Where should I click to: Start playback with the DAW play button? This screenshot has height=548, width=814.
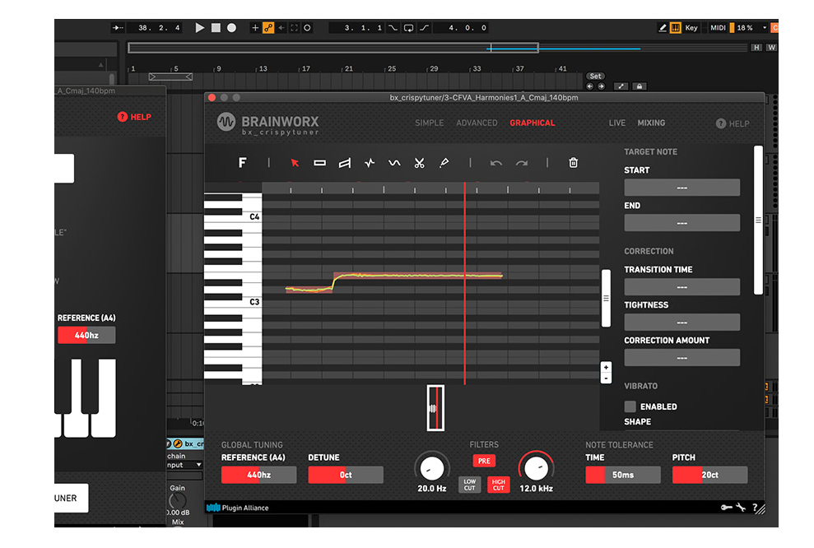click(199, 28)
